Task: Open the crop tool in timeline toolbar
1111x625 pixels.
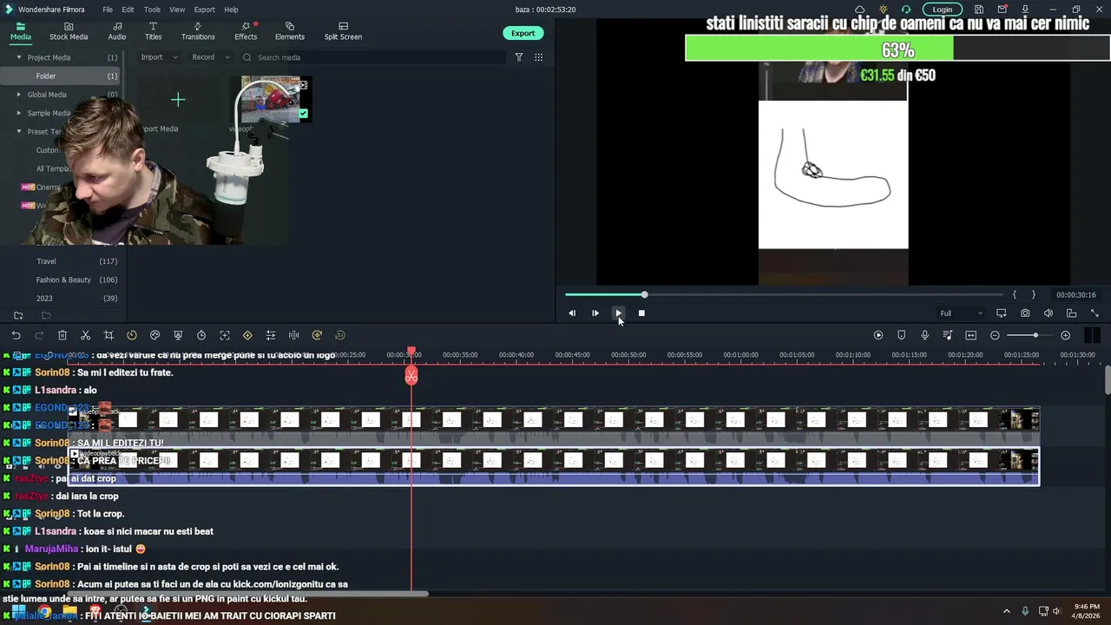Action: 108,335
